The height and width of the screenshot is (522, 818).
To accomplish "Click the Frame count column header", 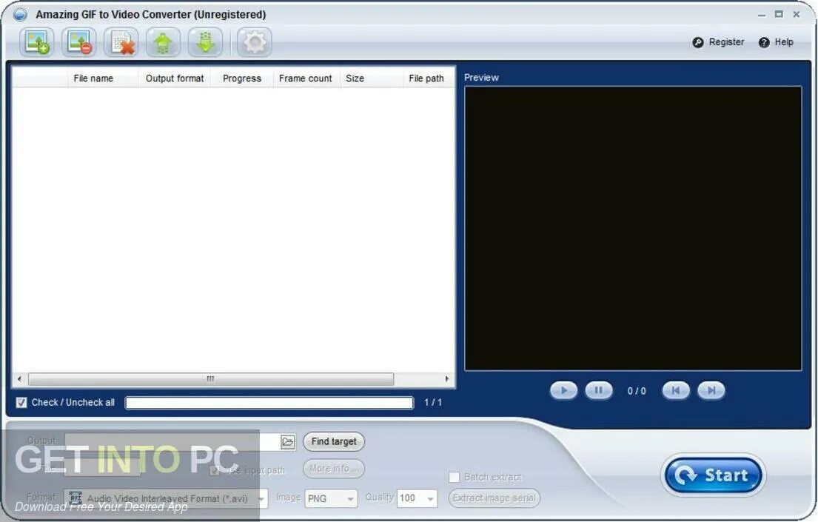I will coord(306,78).
